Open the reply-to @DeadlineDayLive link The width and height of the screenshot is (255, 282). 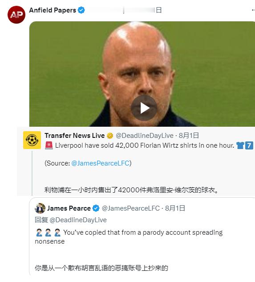coord(78,220)
